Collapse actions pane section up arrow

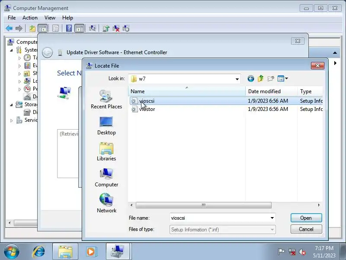point(335,52)
